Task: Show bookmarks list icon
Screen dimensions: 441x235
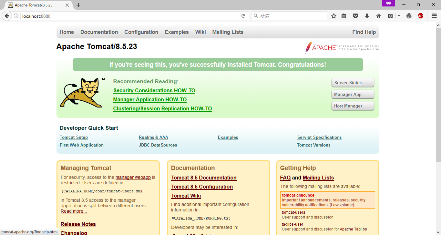Action: (x=344, y=16)
